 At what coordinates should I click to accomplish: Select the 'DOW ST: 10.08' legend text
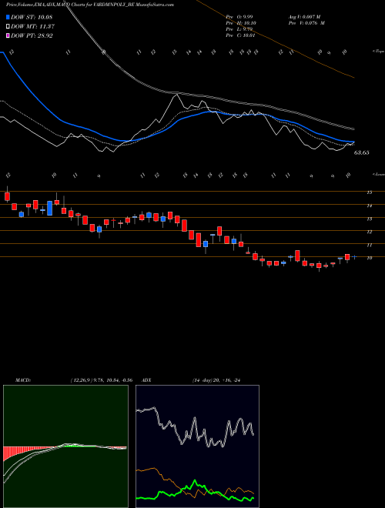32,18
